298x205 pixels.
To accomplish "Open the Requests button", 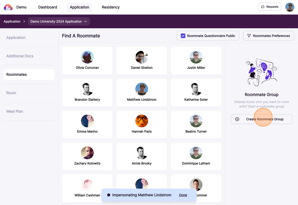I will pos(270,7).
